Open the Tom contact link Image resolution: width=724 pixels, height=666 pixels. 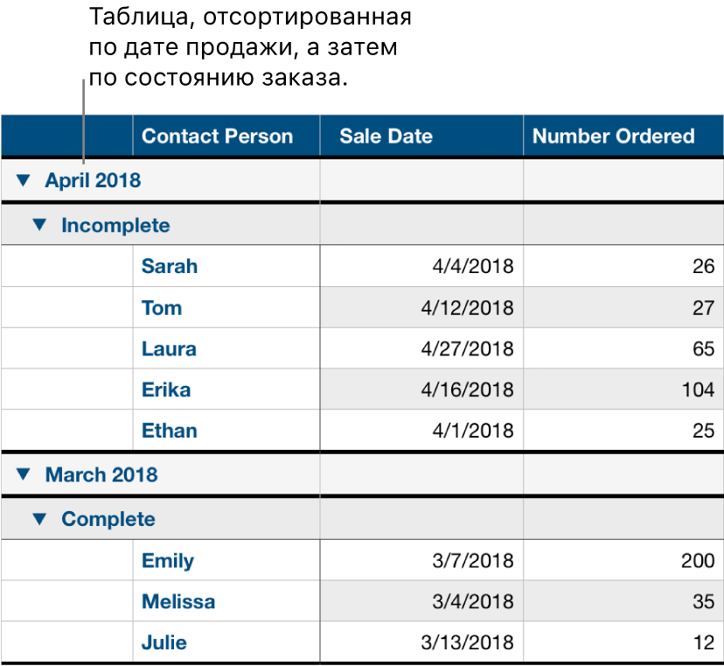pos(161,307)
